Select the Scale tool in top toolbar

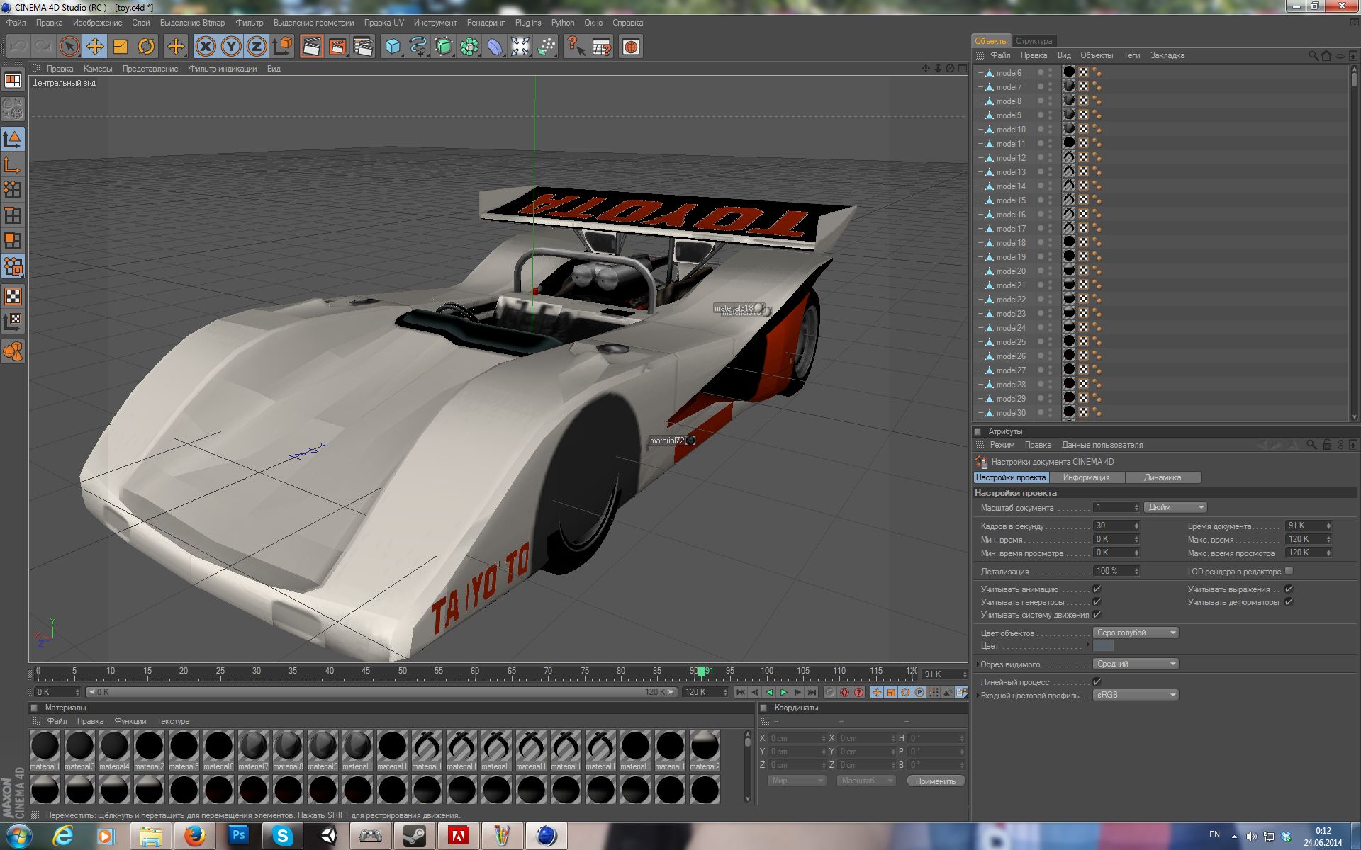[121, 47]
